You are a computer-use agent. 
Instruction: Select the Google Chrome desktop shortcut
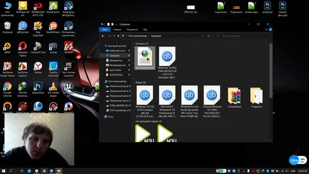tap(8, 89)
